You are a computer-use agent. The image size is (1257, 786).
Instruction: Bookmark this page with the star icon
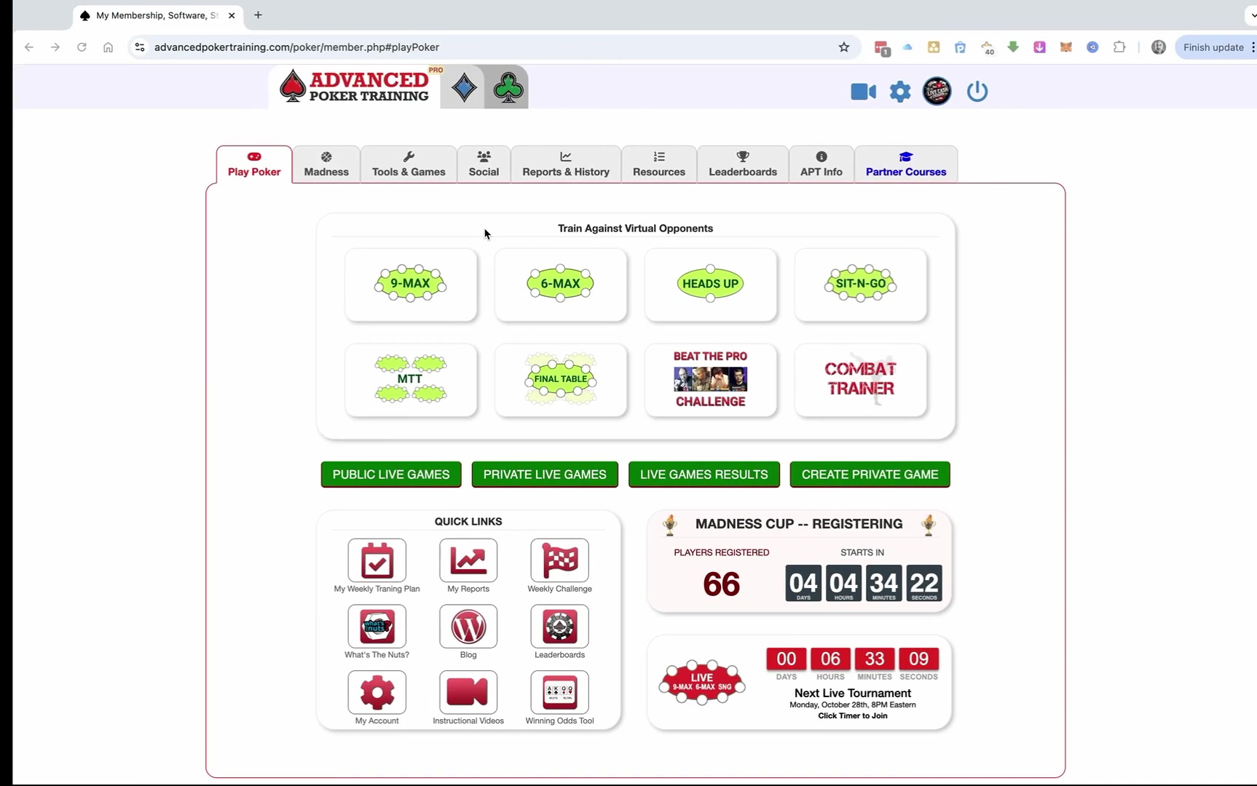844,47
